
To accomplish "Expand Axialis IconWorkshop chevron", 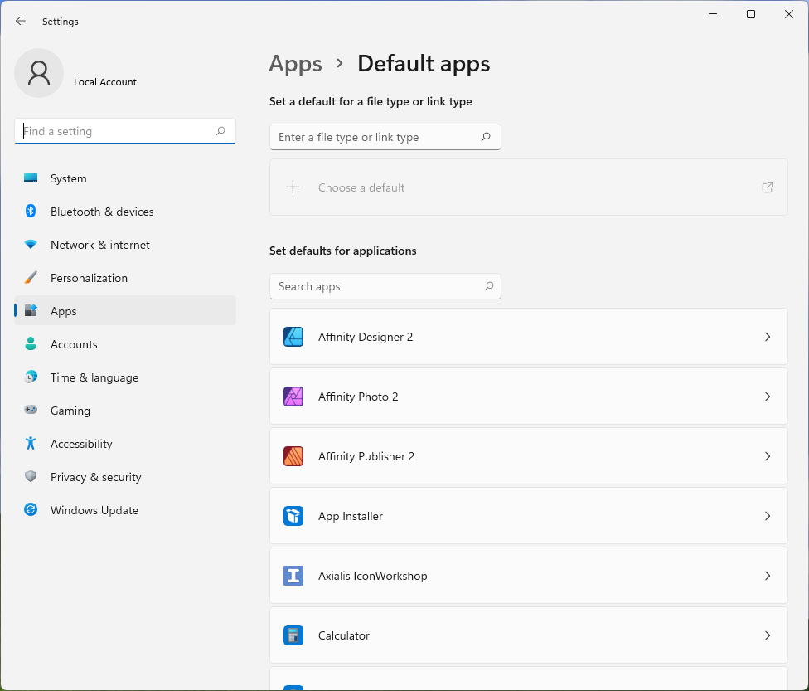I will coord(768,576).
